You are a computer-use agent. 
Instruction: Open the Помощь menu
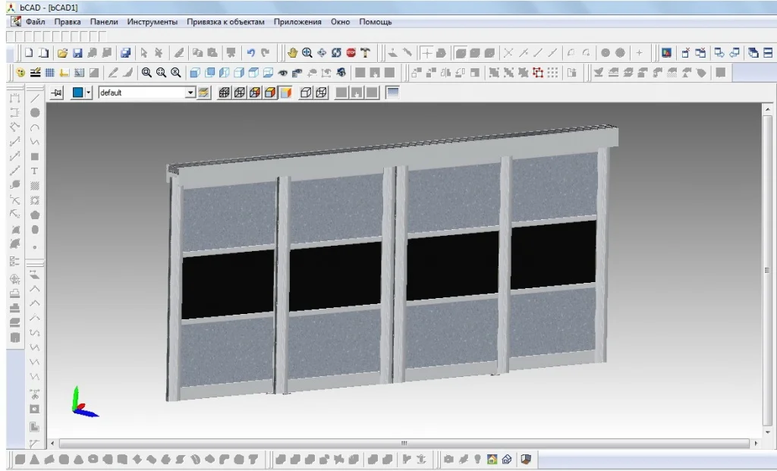[375, 22]
